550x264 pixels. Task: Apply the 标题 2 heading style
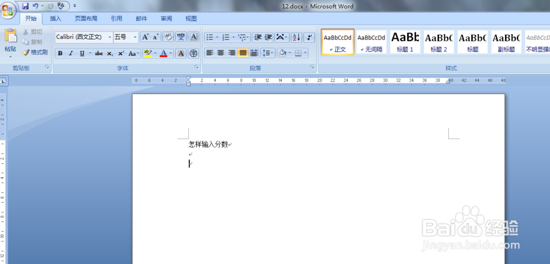(x=439, y=42)
